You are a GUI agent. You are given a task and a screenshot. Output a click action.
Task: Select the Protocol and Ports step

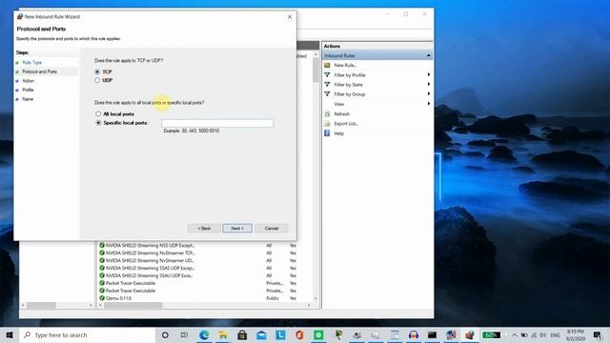pyautogui.click(x=39, y=71)
